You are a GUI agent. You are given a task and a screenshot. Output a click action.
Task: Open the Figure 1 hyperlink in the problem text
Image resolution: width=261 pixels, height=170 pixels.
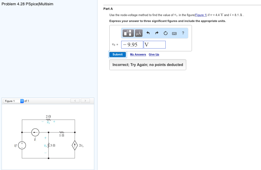click(200, 15)
